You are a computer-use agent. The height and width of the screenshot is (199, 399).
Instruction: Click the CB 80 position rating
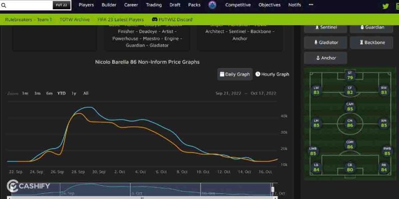click(350, 167)
